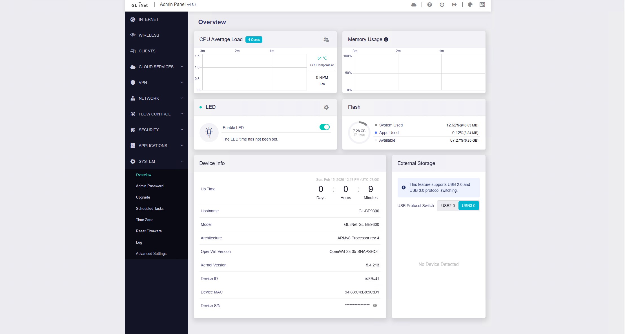Change language via EN button
Viewport: 625px width, 334px height.
coord(482,5)
